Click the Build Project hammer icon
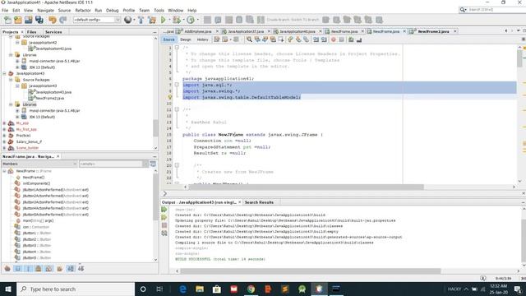The height and width of the screenshot is (296, 526). coord(141,20)
